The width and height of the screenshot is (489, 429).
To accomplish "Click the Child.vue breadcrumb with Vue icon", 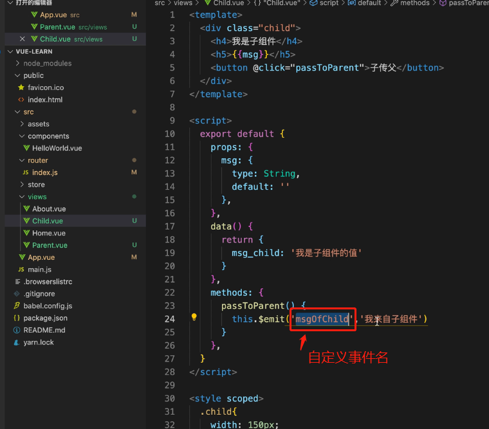I will (224, 3).
